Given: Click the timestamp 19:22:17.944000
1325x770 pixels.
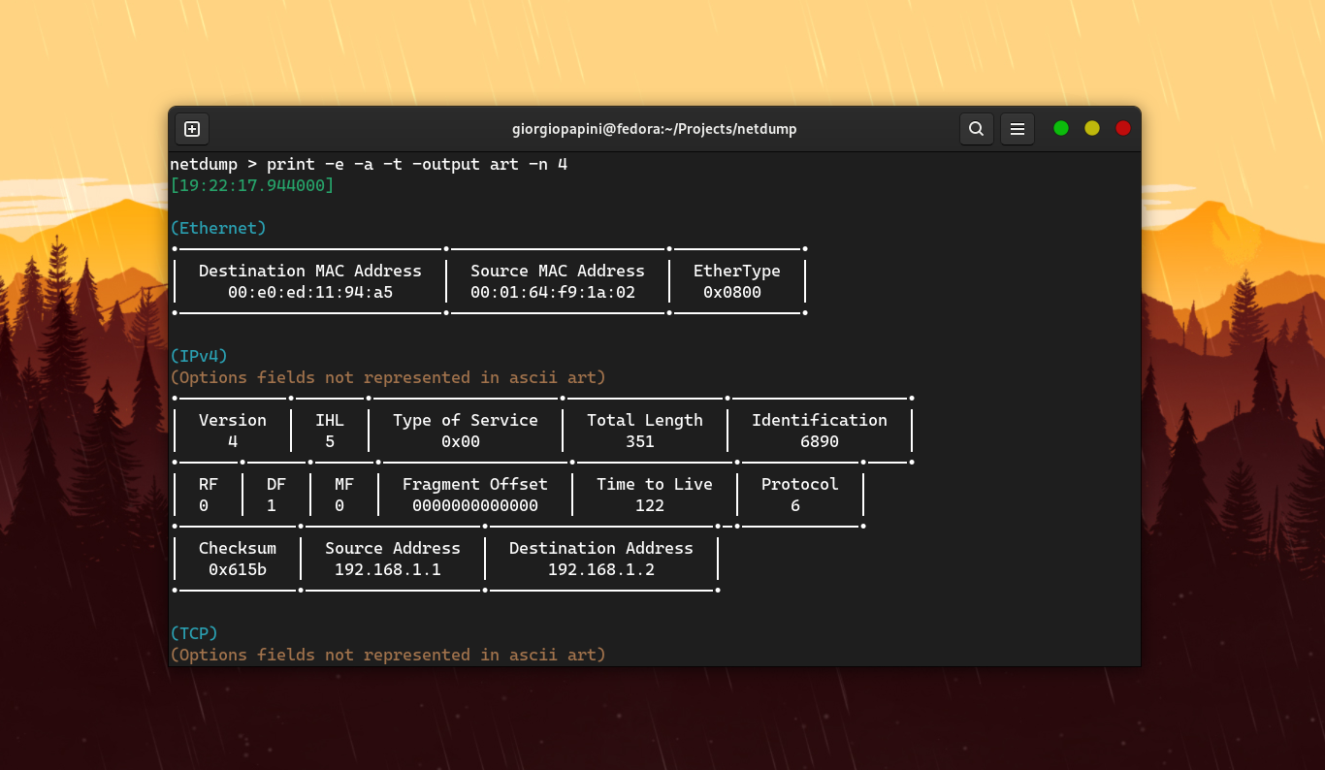Looking at the screenshot, I should click(251, 184).
